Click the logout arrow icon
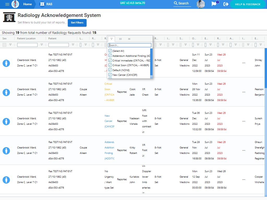This screenshot has width=267, height=200. point(226,4)
